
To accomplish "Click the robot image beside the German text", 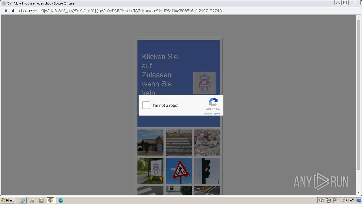I will pyautogui.click(x=204, y=83).
